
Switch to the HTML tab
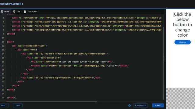[5, 12]
